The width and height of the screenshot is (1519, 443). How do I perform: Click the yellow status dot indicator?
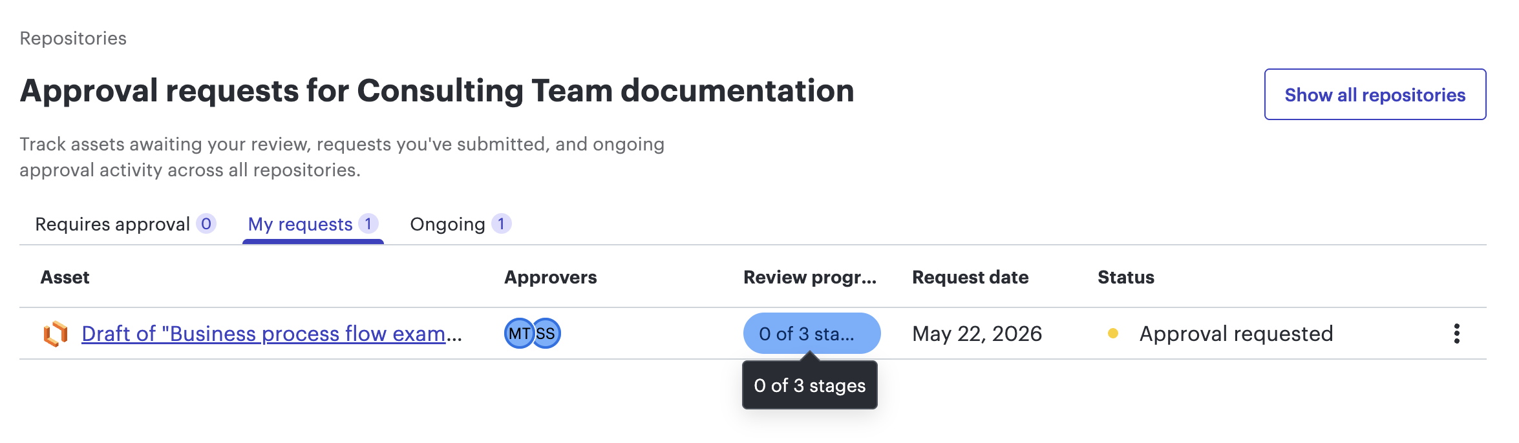click(x=1112, y=334)
